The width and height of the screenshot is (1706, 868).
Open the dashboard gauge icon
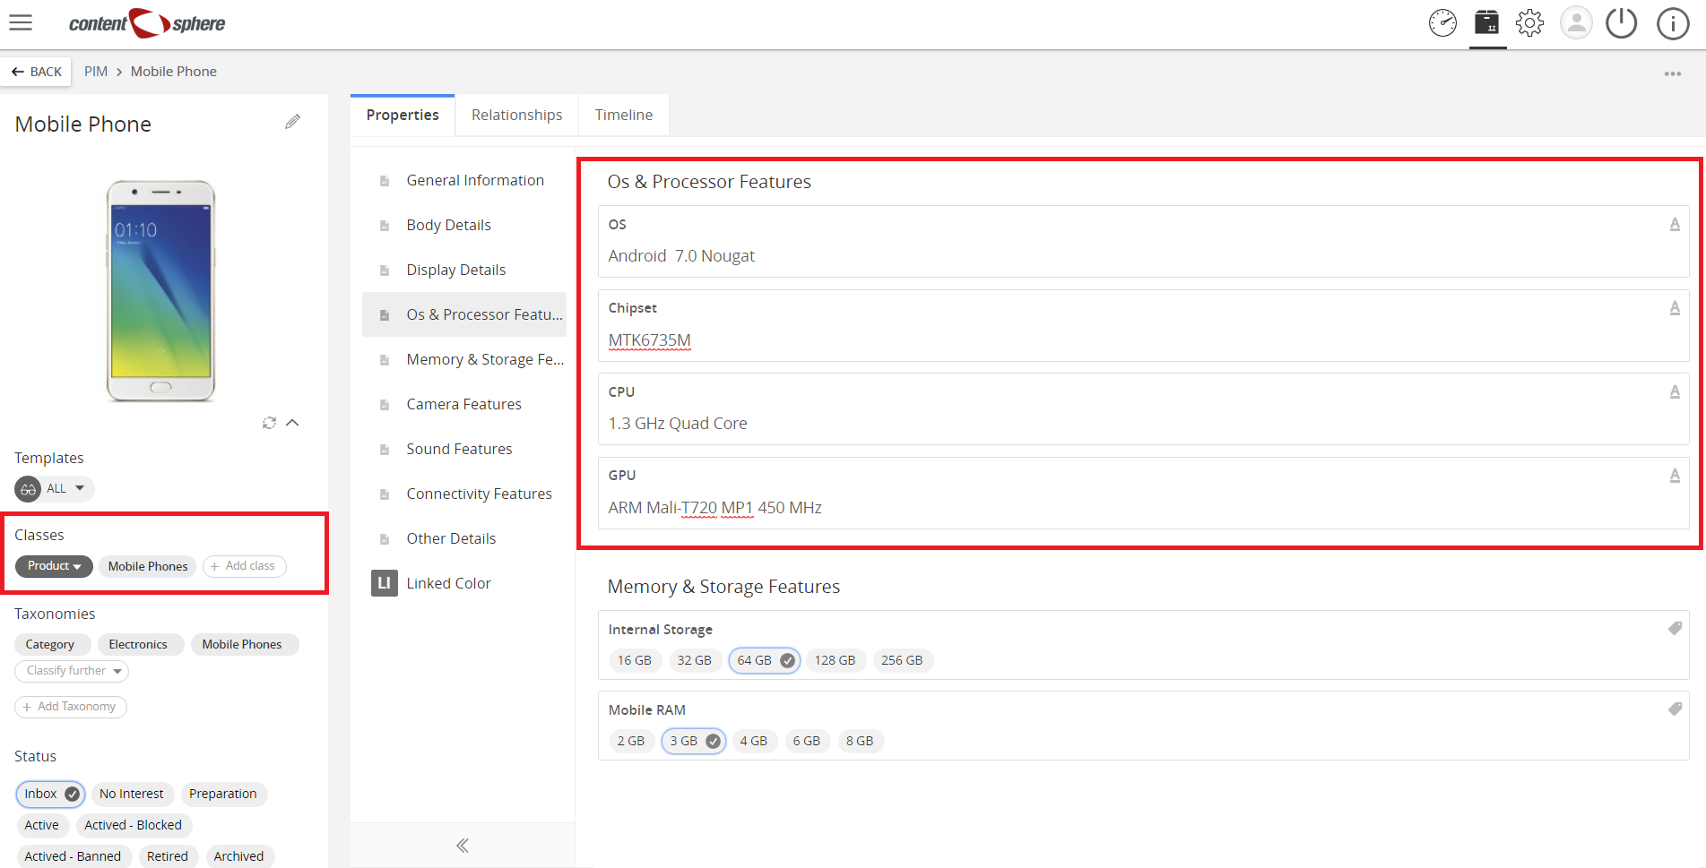[x=1442, y=23]
